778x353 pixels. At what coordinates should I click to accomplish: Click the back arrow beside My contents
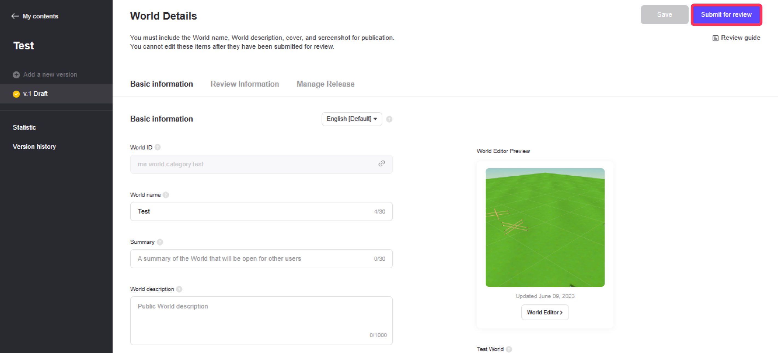(x=15, y=16)
